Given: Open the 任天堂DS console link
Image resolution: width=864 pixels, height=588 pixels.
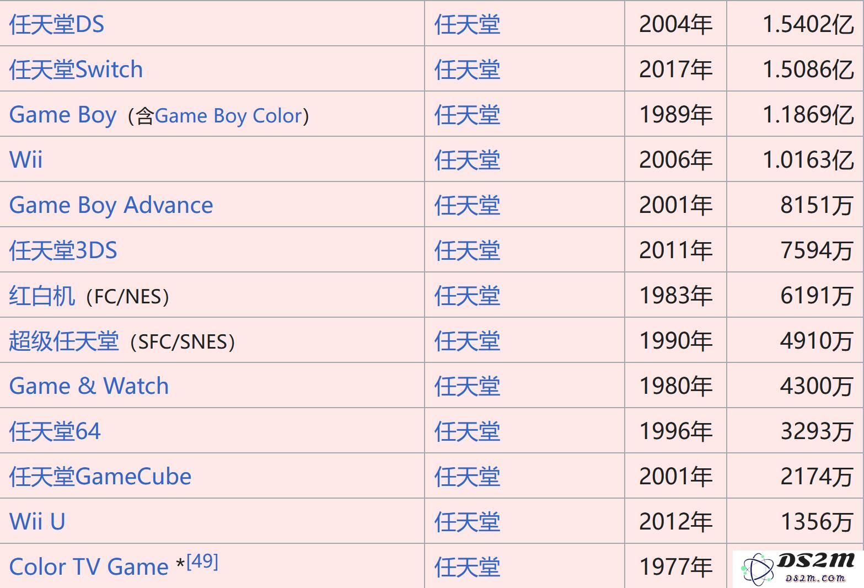Looking at the screenshot, I should coord(57,24).
